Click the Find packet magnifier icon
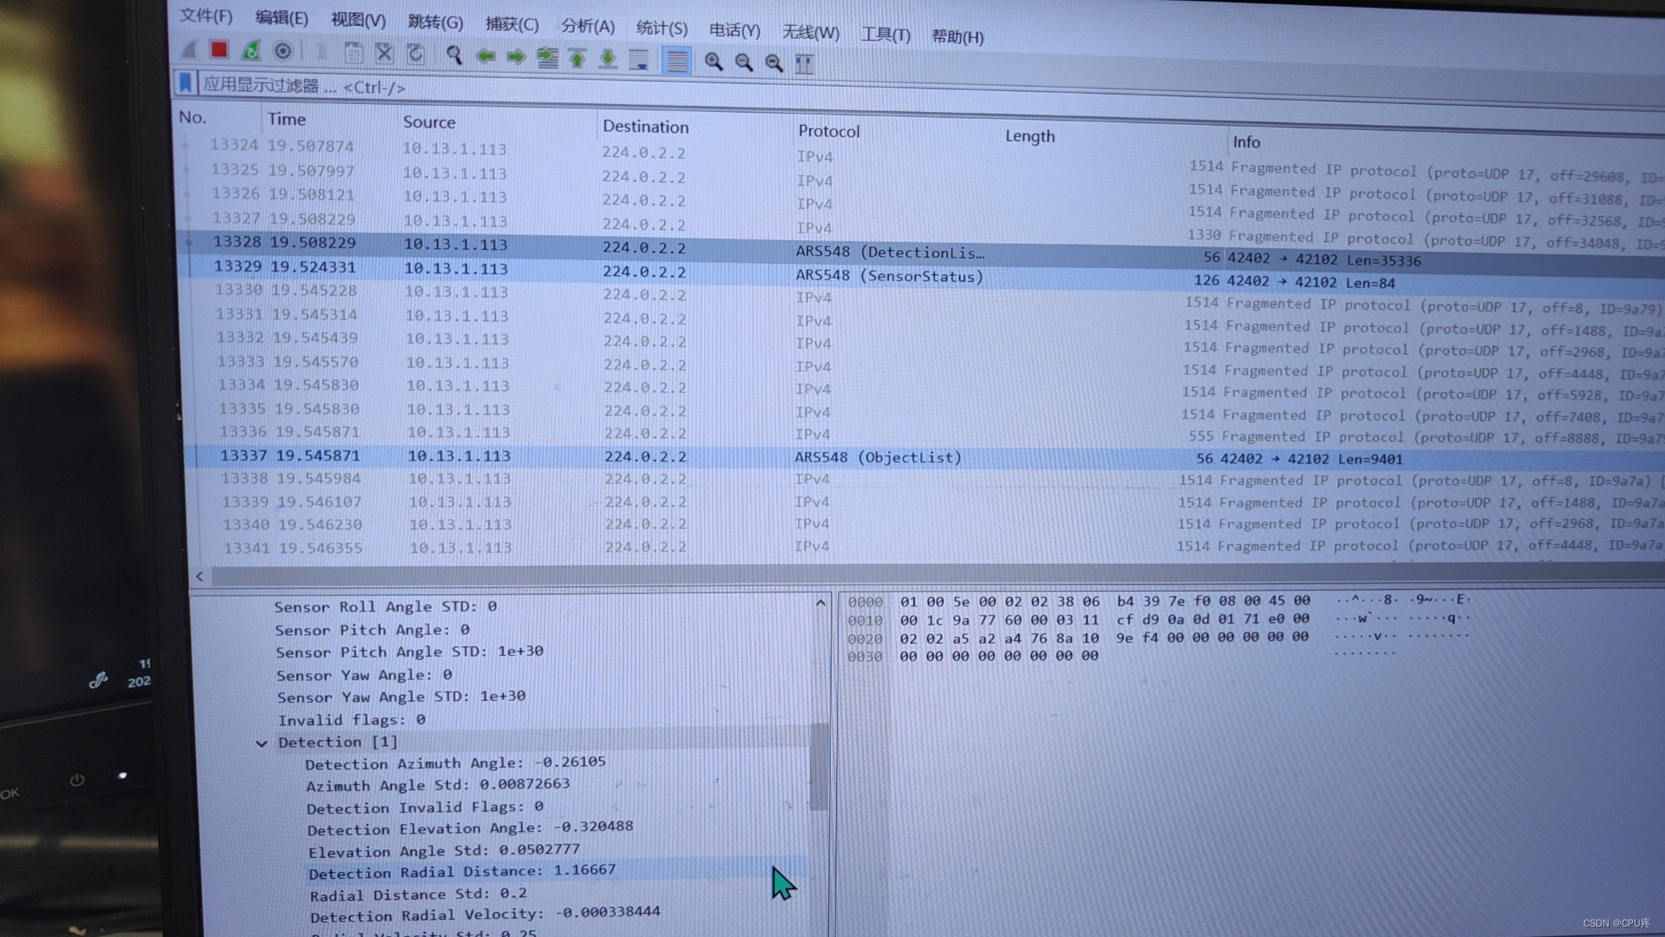The height and width of the screenshot is (937, 1665). [x=454, y=56]
